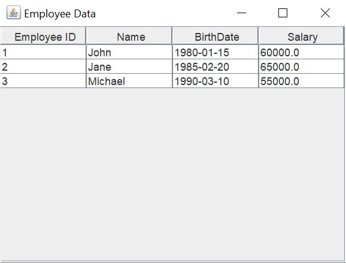Click the Employee Data title bar text
The width and height of the screenshot is (346, 263).
pos(60,14)
